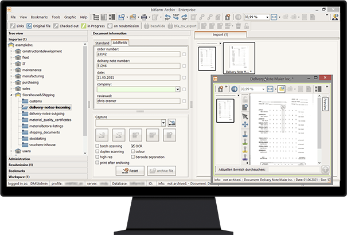Rotate page 180 degrees
Screen dimensions: 347x235
click(x=176, y=17)
